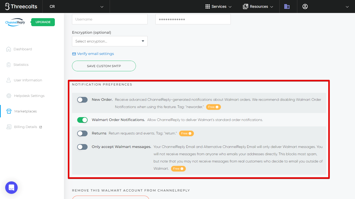Click the Free badge beside Returns
355x199 pixels.
click(186, 133)
